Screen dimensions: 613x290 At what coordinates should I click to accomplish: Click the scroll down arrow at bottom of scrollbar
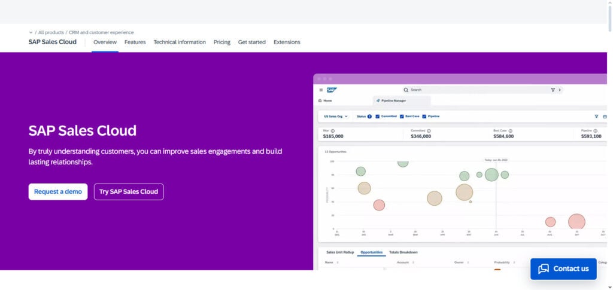pyautogui.click(x=610, y=287)
